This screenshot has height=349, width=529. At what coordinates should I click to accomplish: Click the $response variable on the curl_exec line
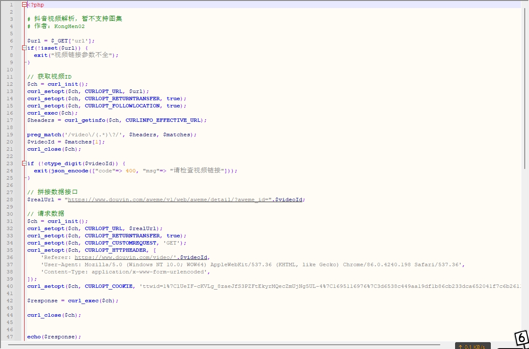point(42,301)
